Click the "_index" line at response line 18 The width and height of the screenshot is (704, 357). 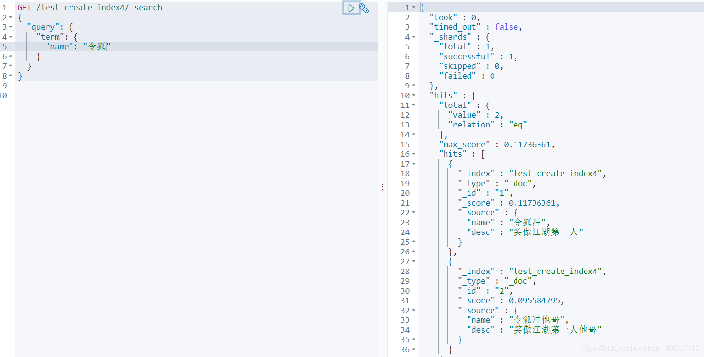pyautogui.click(x=532, y=174)
